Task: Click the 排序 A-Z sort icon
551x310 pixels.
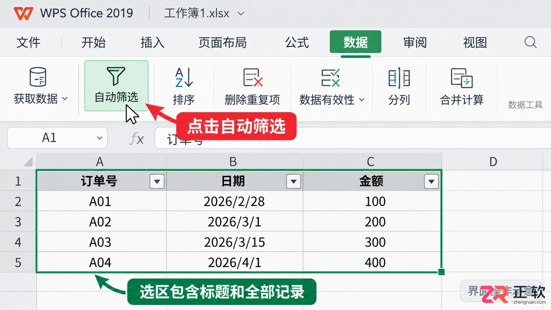Action: [184, 77]
